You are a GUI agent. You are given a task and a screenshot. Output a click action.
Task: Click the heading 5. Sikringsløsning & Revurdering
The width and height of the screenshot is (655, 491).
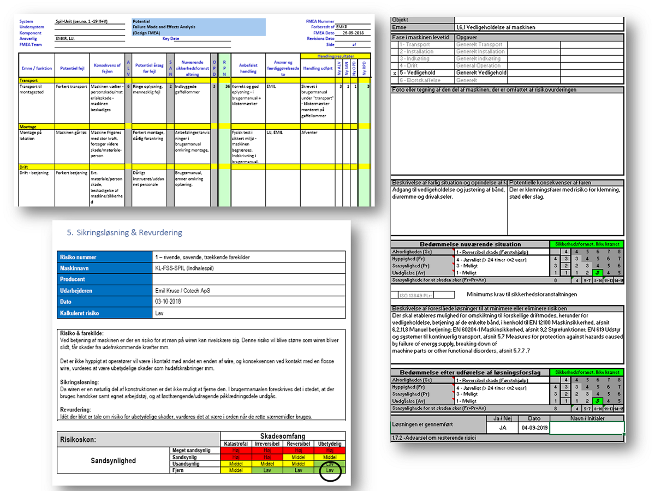[x=124, y=232]
